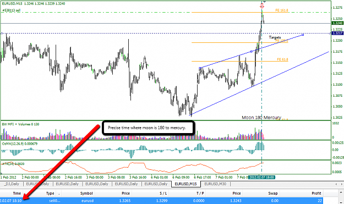Click the swap value 0.00
This screenshot has height=204, width=344.
coord(275,201)
